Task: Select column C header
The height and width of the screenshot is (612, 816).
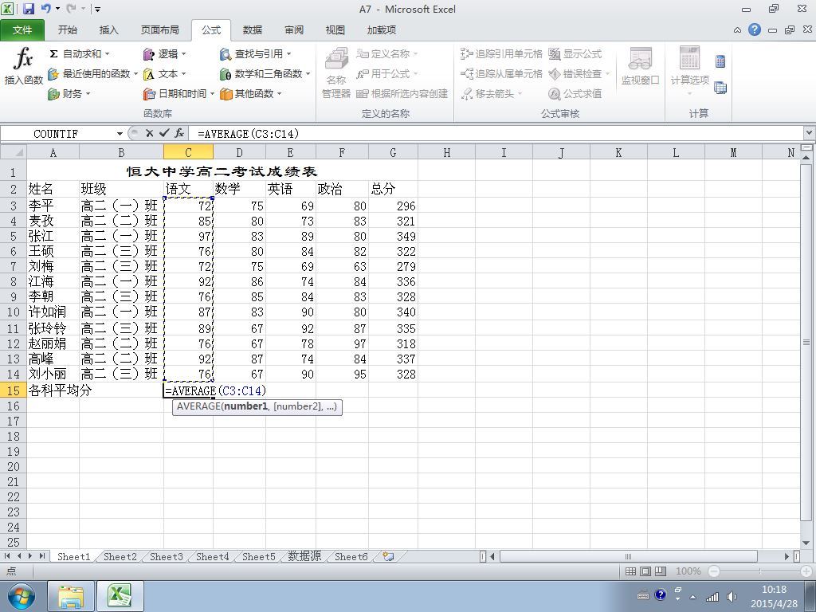Action: tap(188, 152)
